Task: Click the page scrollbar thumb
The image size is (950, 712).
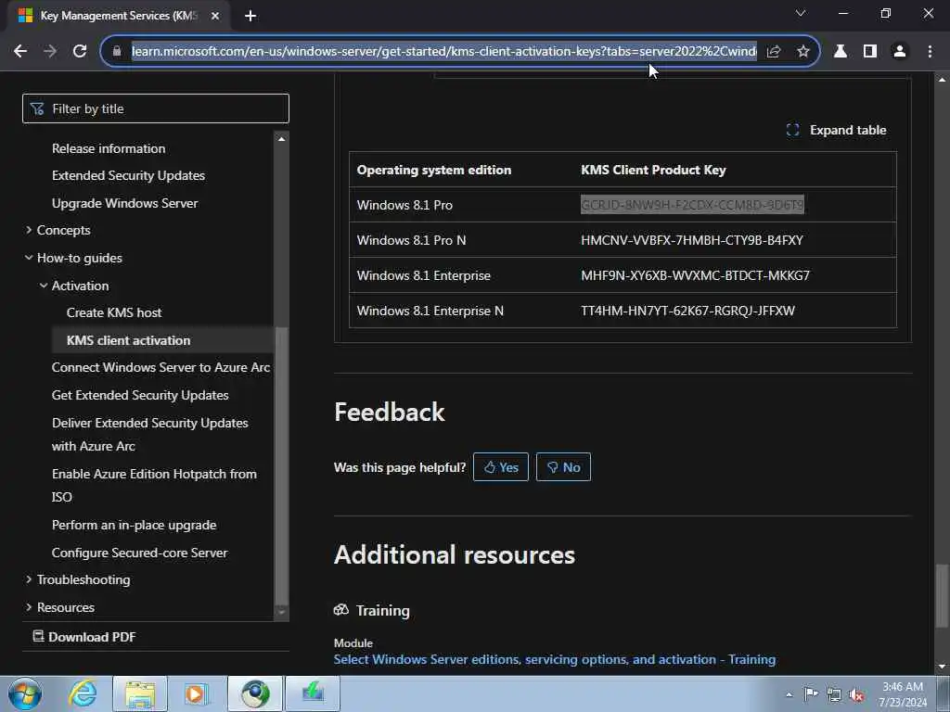Action: click(x=941, y=596)
